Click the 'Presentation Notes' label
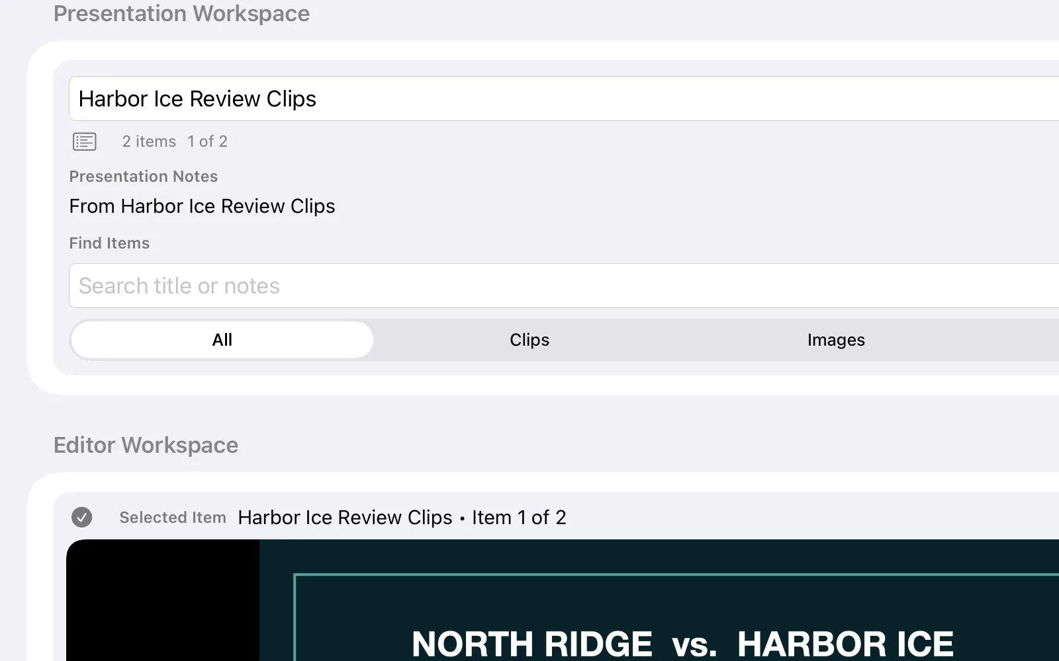 (x=144, y=176)
